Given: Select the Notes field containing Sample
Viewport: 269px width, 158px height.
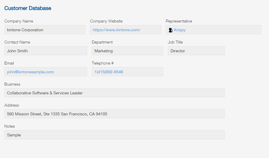Looking at the screenshot, I should pos(114,135).
